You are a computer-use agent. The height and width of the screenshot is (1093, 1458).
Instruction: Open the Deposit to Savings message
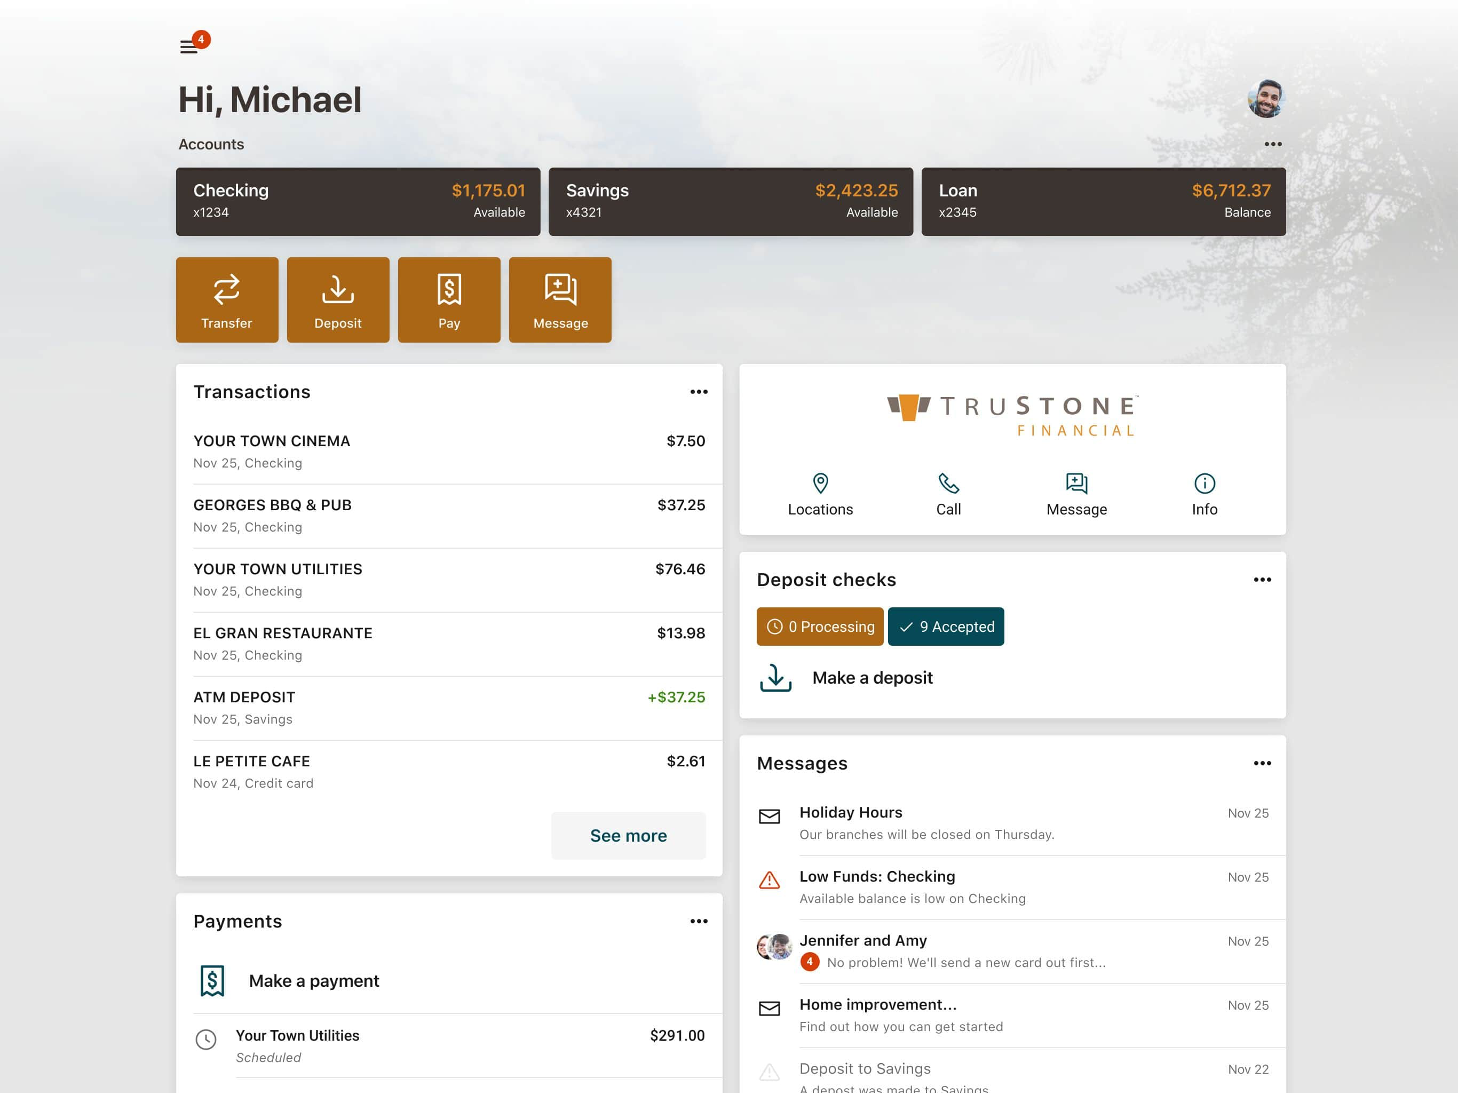1012,1071
